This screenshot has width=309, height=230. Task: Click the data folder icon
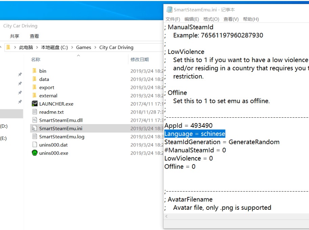34,79
